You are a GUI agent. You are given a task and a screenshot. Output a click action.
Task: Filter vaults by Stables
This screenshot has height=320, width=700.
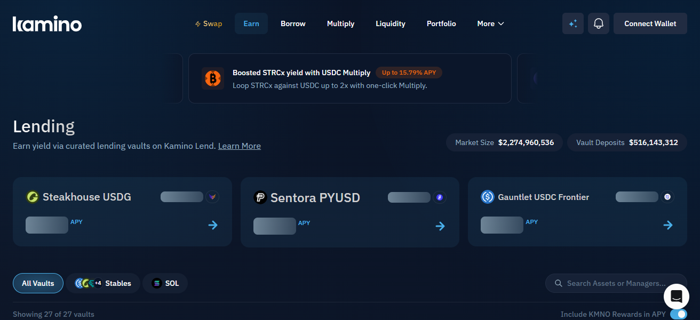(102, 283)
